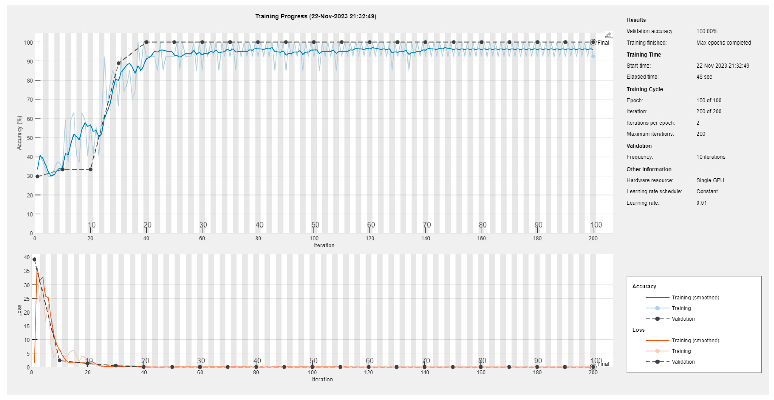Click the Final marker on the accuracy plot
The image size is (774, 400).
[x=593, y=42]
